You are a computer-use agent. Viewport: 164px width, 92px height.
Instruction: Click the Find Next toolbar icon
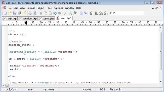coord(70,13)
